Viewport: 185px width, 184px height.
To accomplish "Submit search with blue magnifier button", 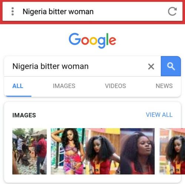I will 171,66.
